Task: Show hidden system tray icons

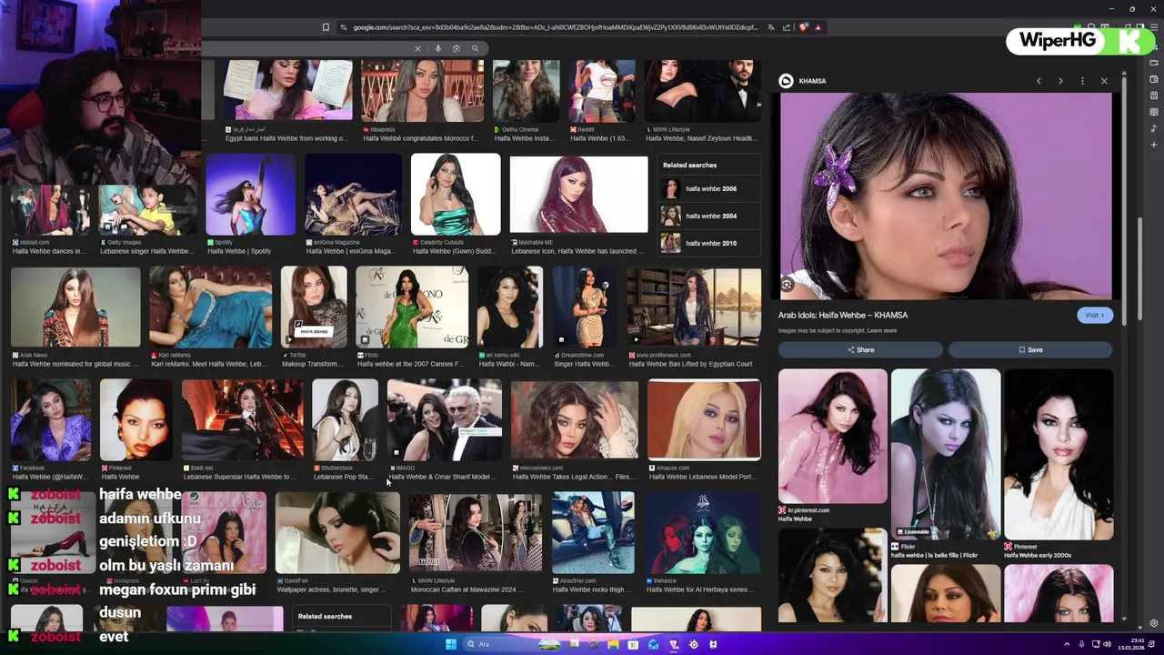Action: (1067, 644)
